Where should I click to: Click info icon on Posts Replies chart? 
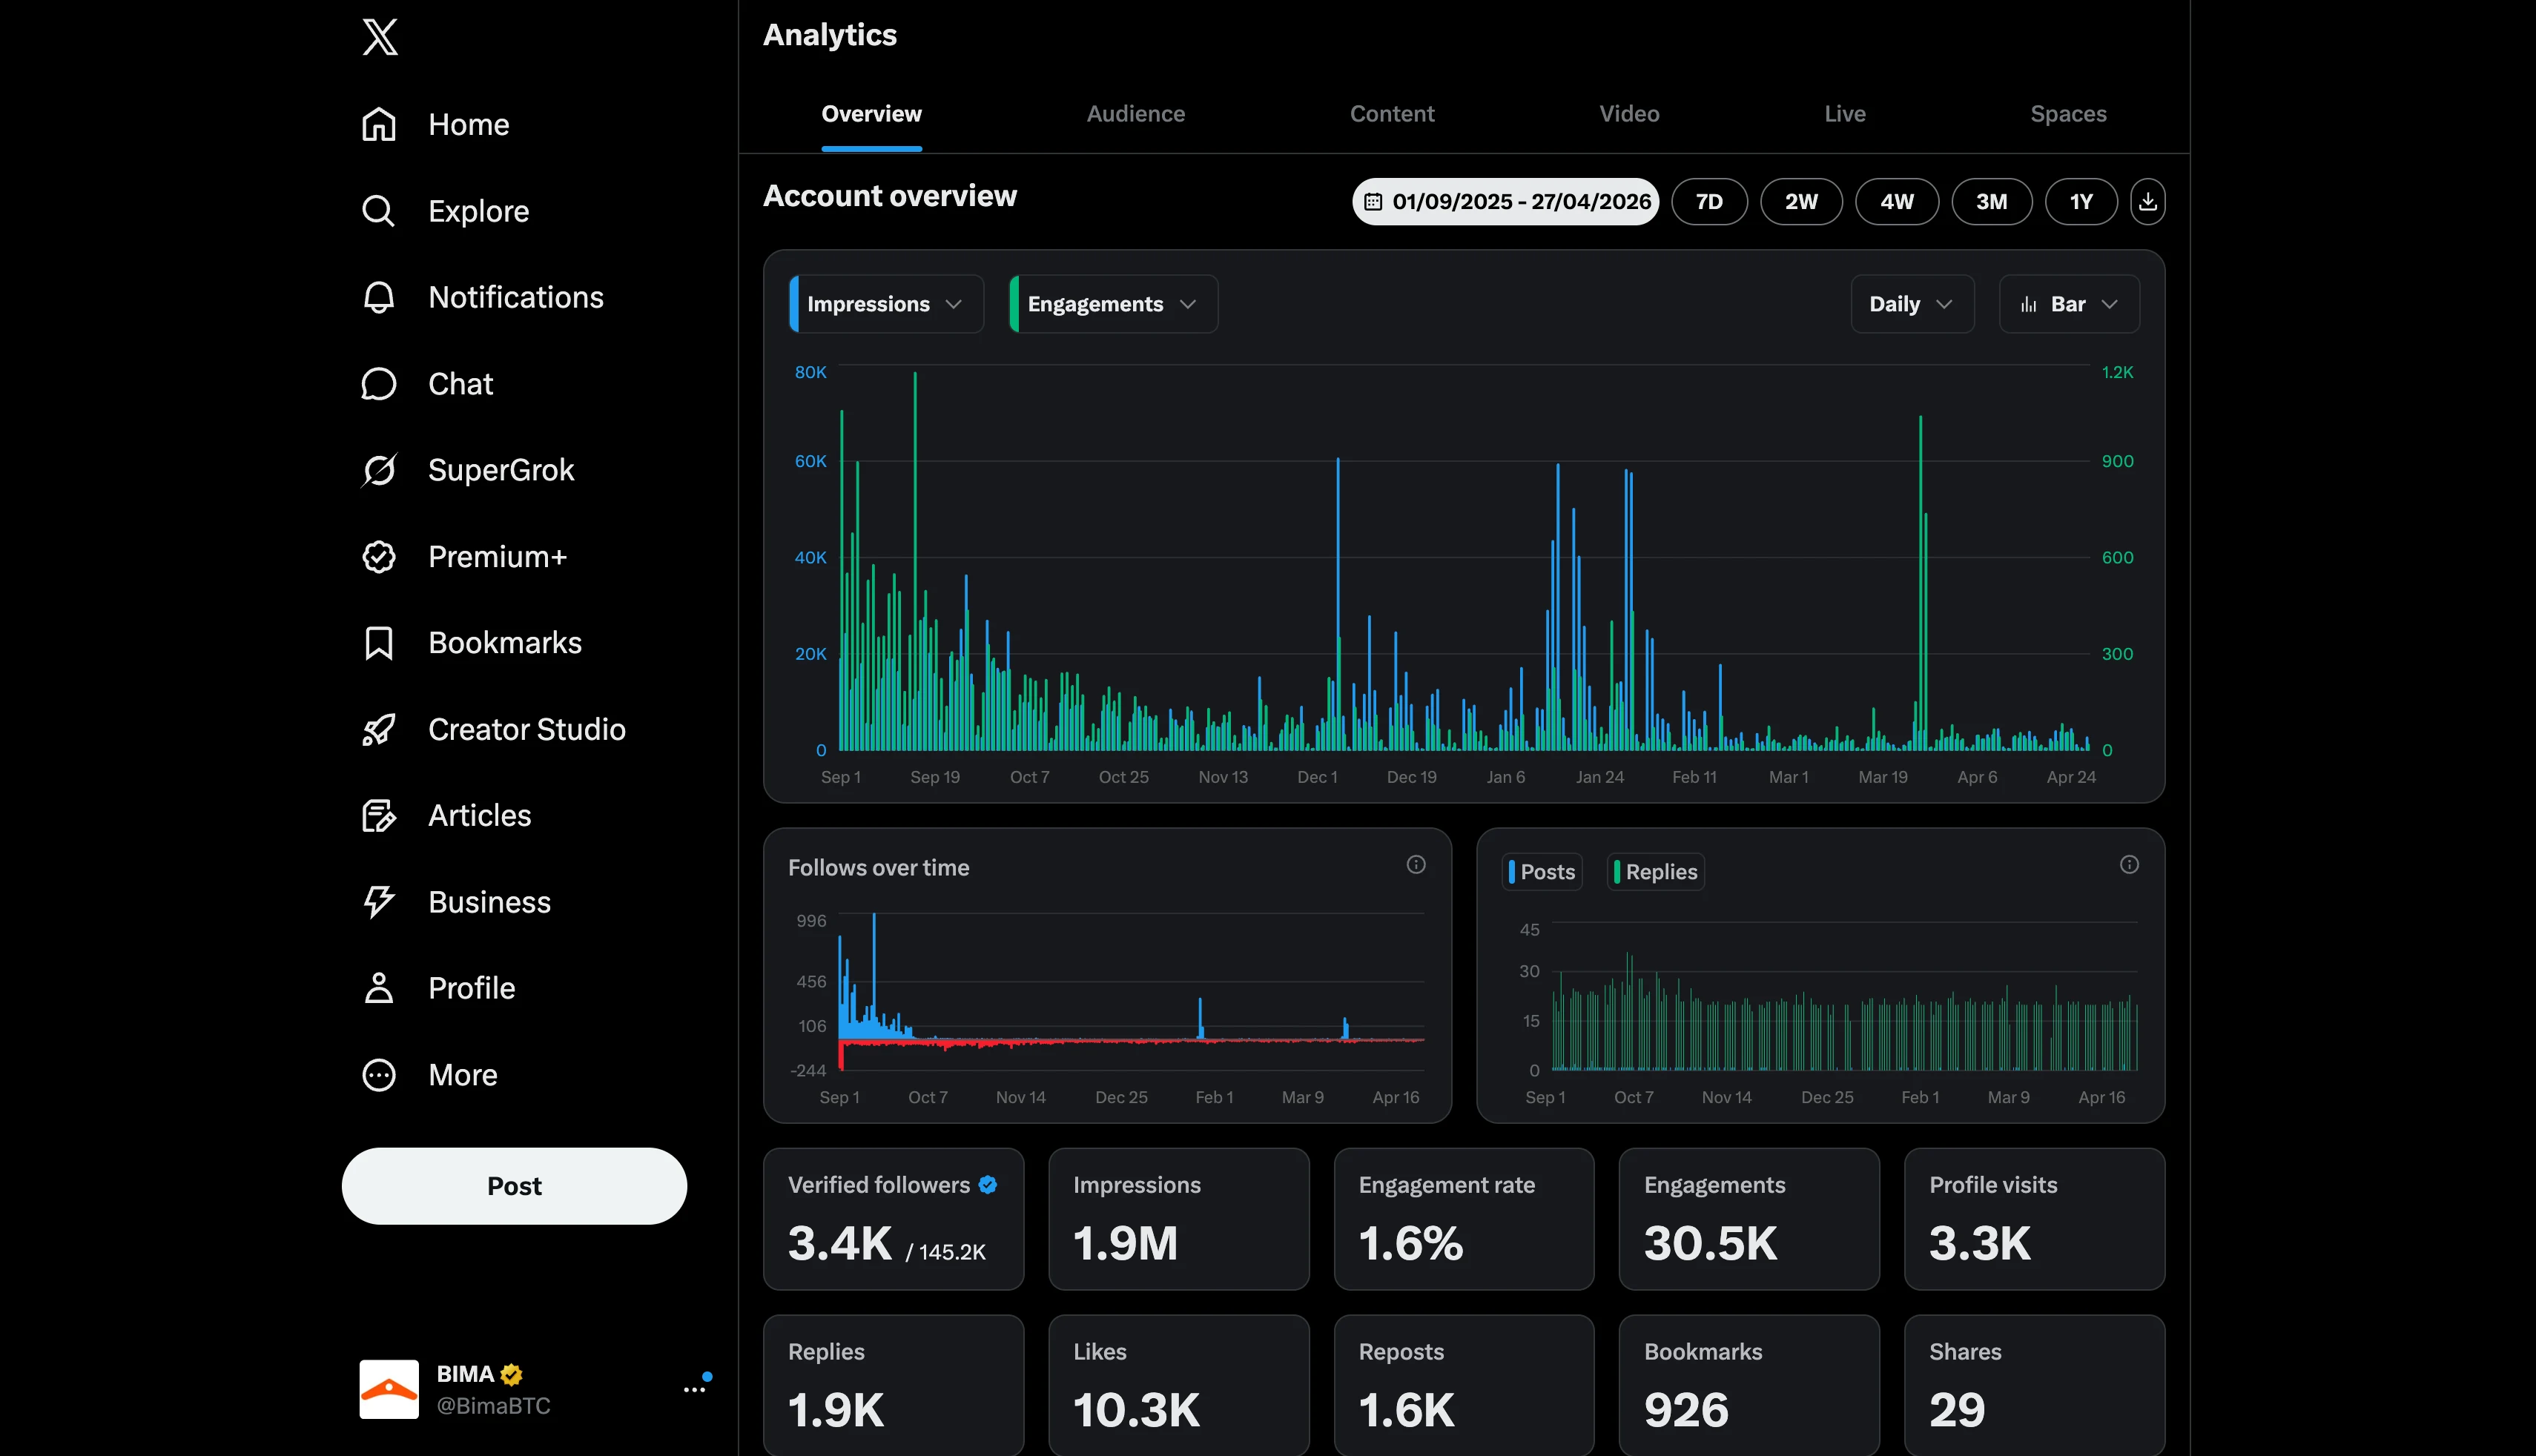point(2129,865)
